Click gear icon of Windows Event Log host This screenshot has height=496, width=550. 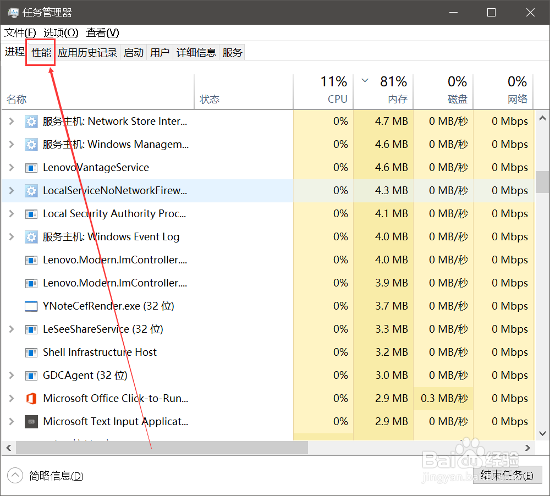[x=31, y=237]
